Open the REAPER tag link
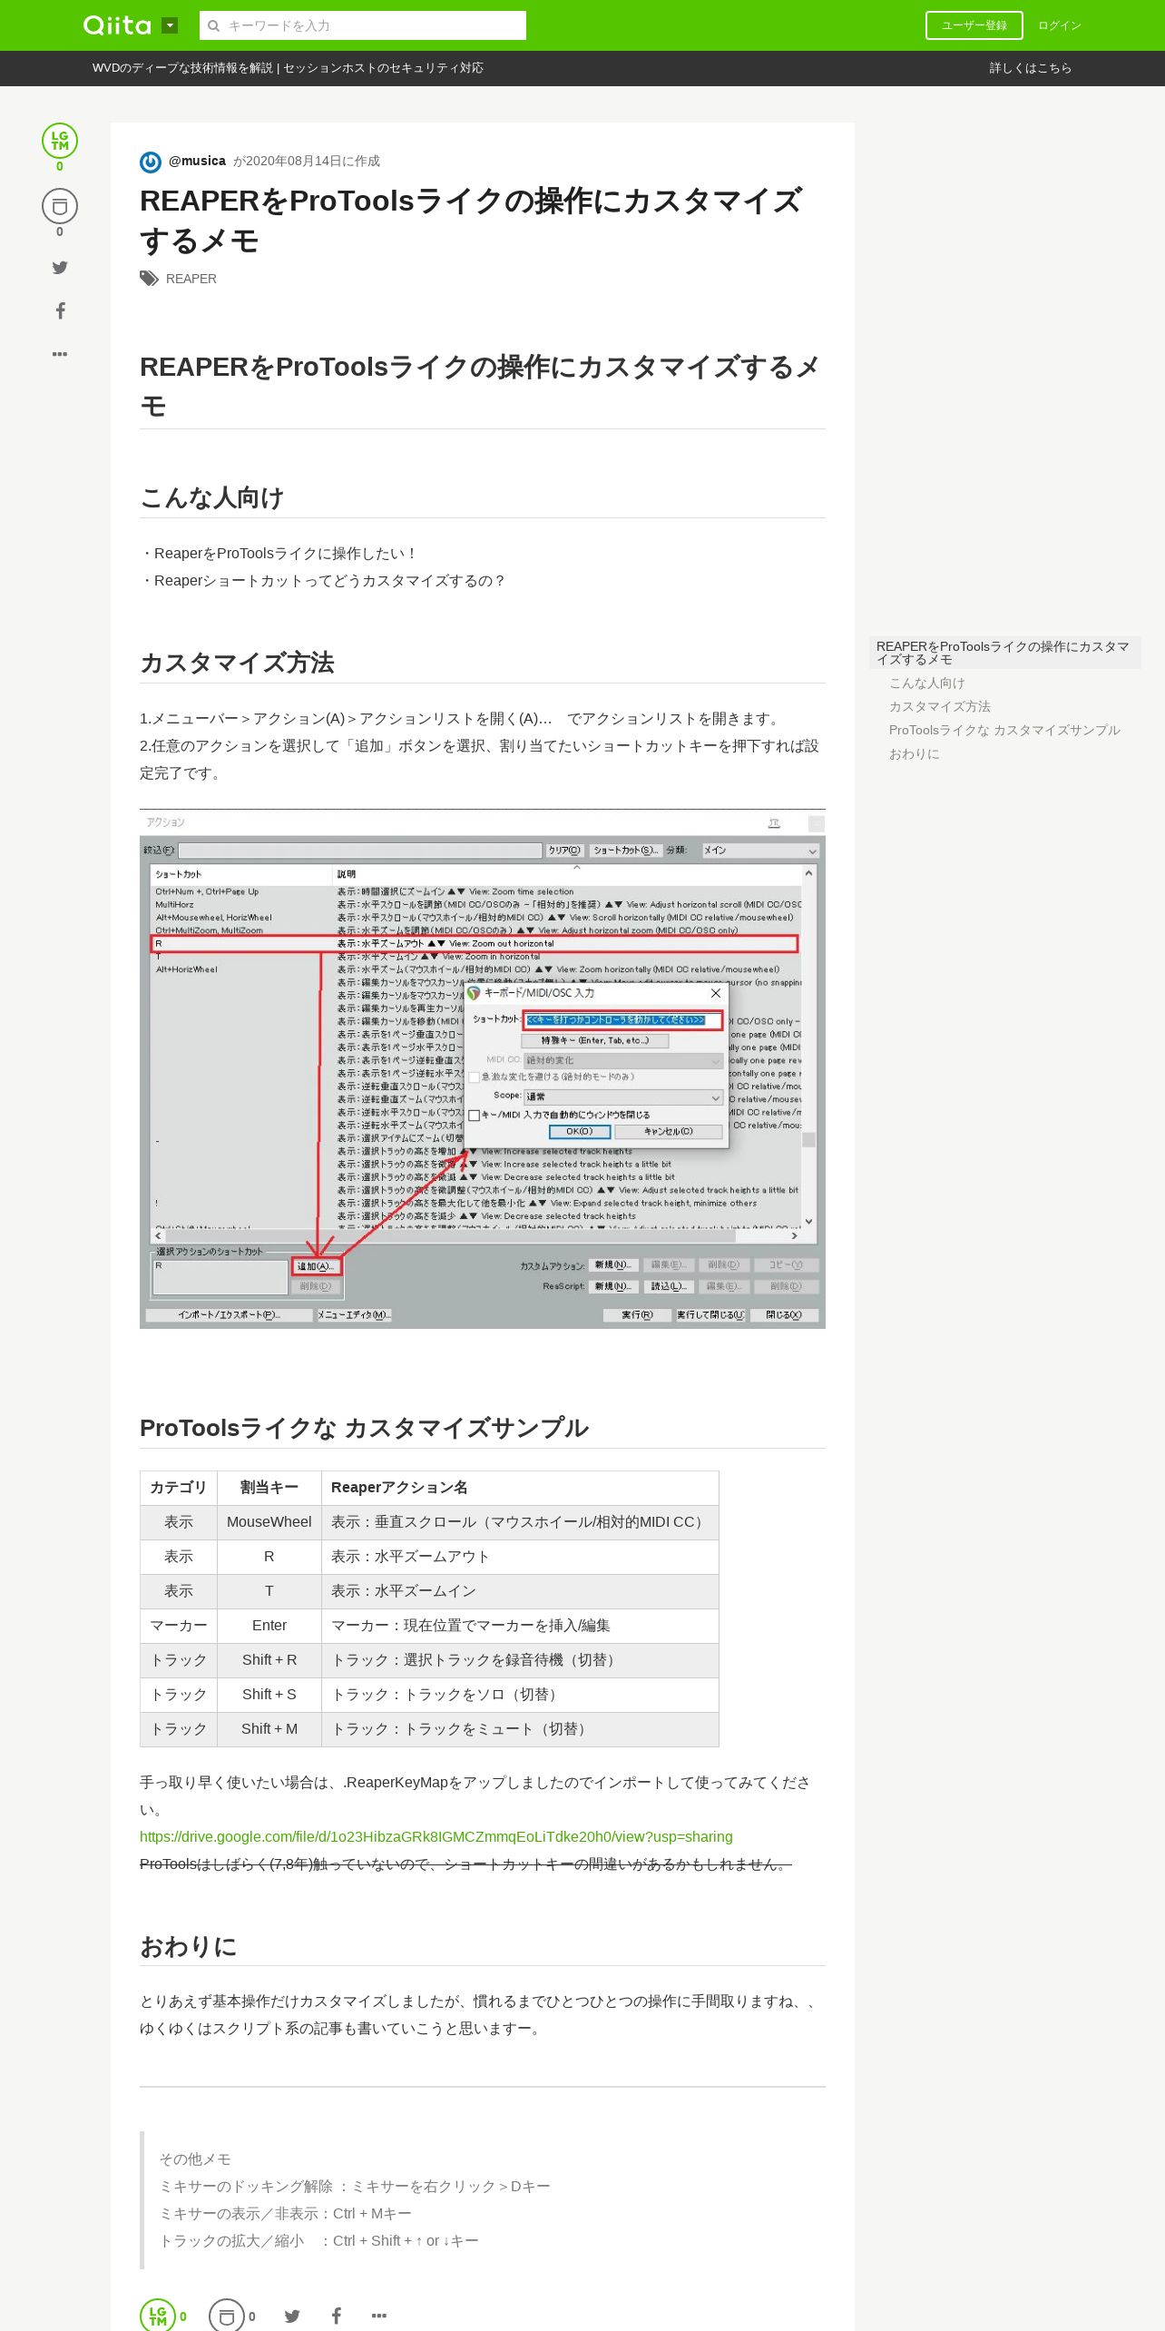The height and width of the screenshot is (2331, 1165). (191, 279)
